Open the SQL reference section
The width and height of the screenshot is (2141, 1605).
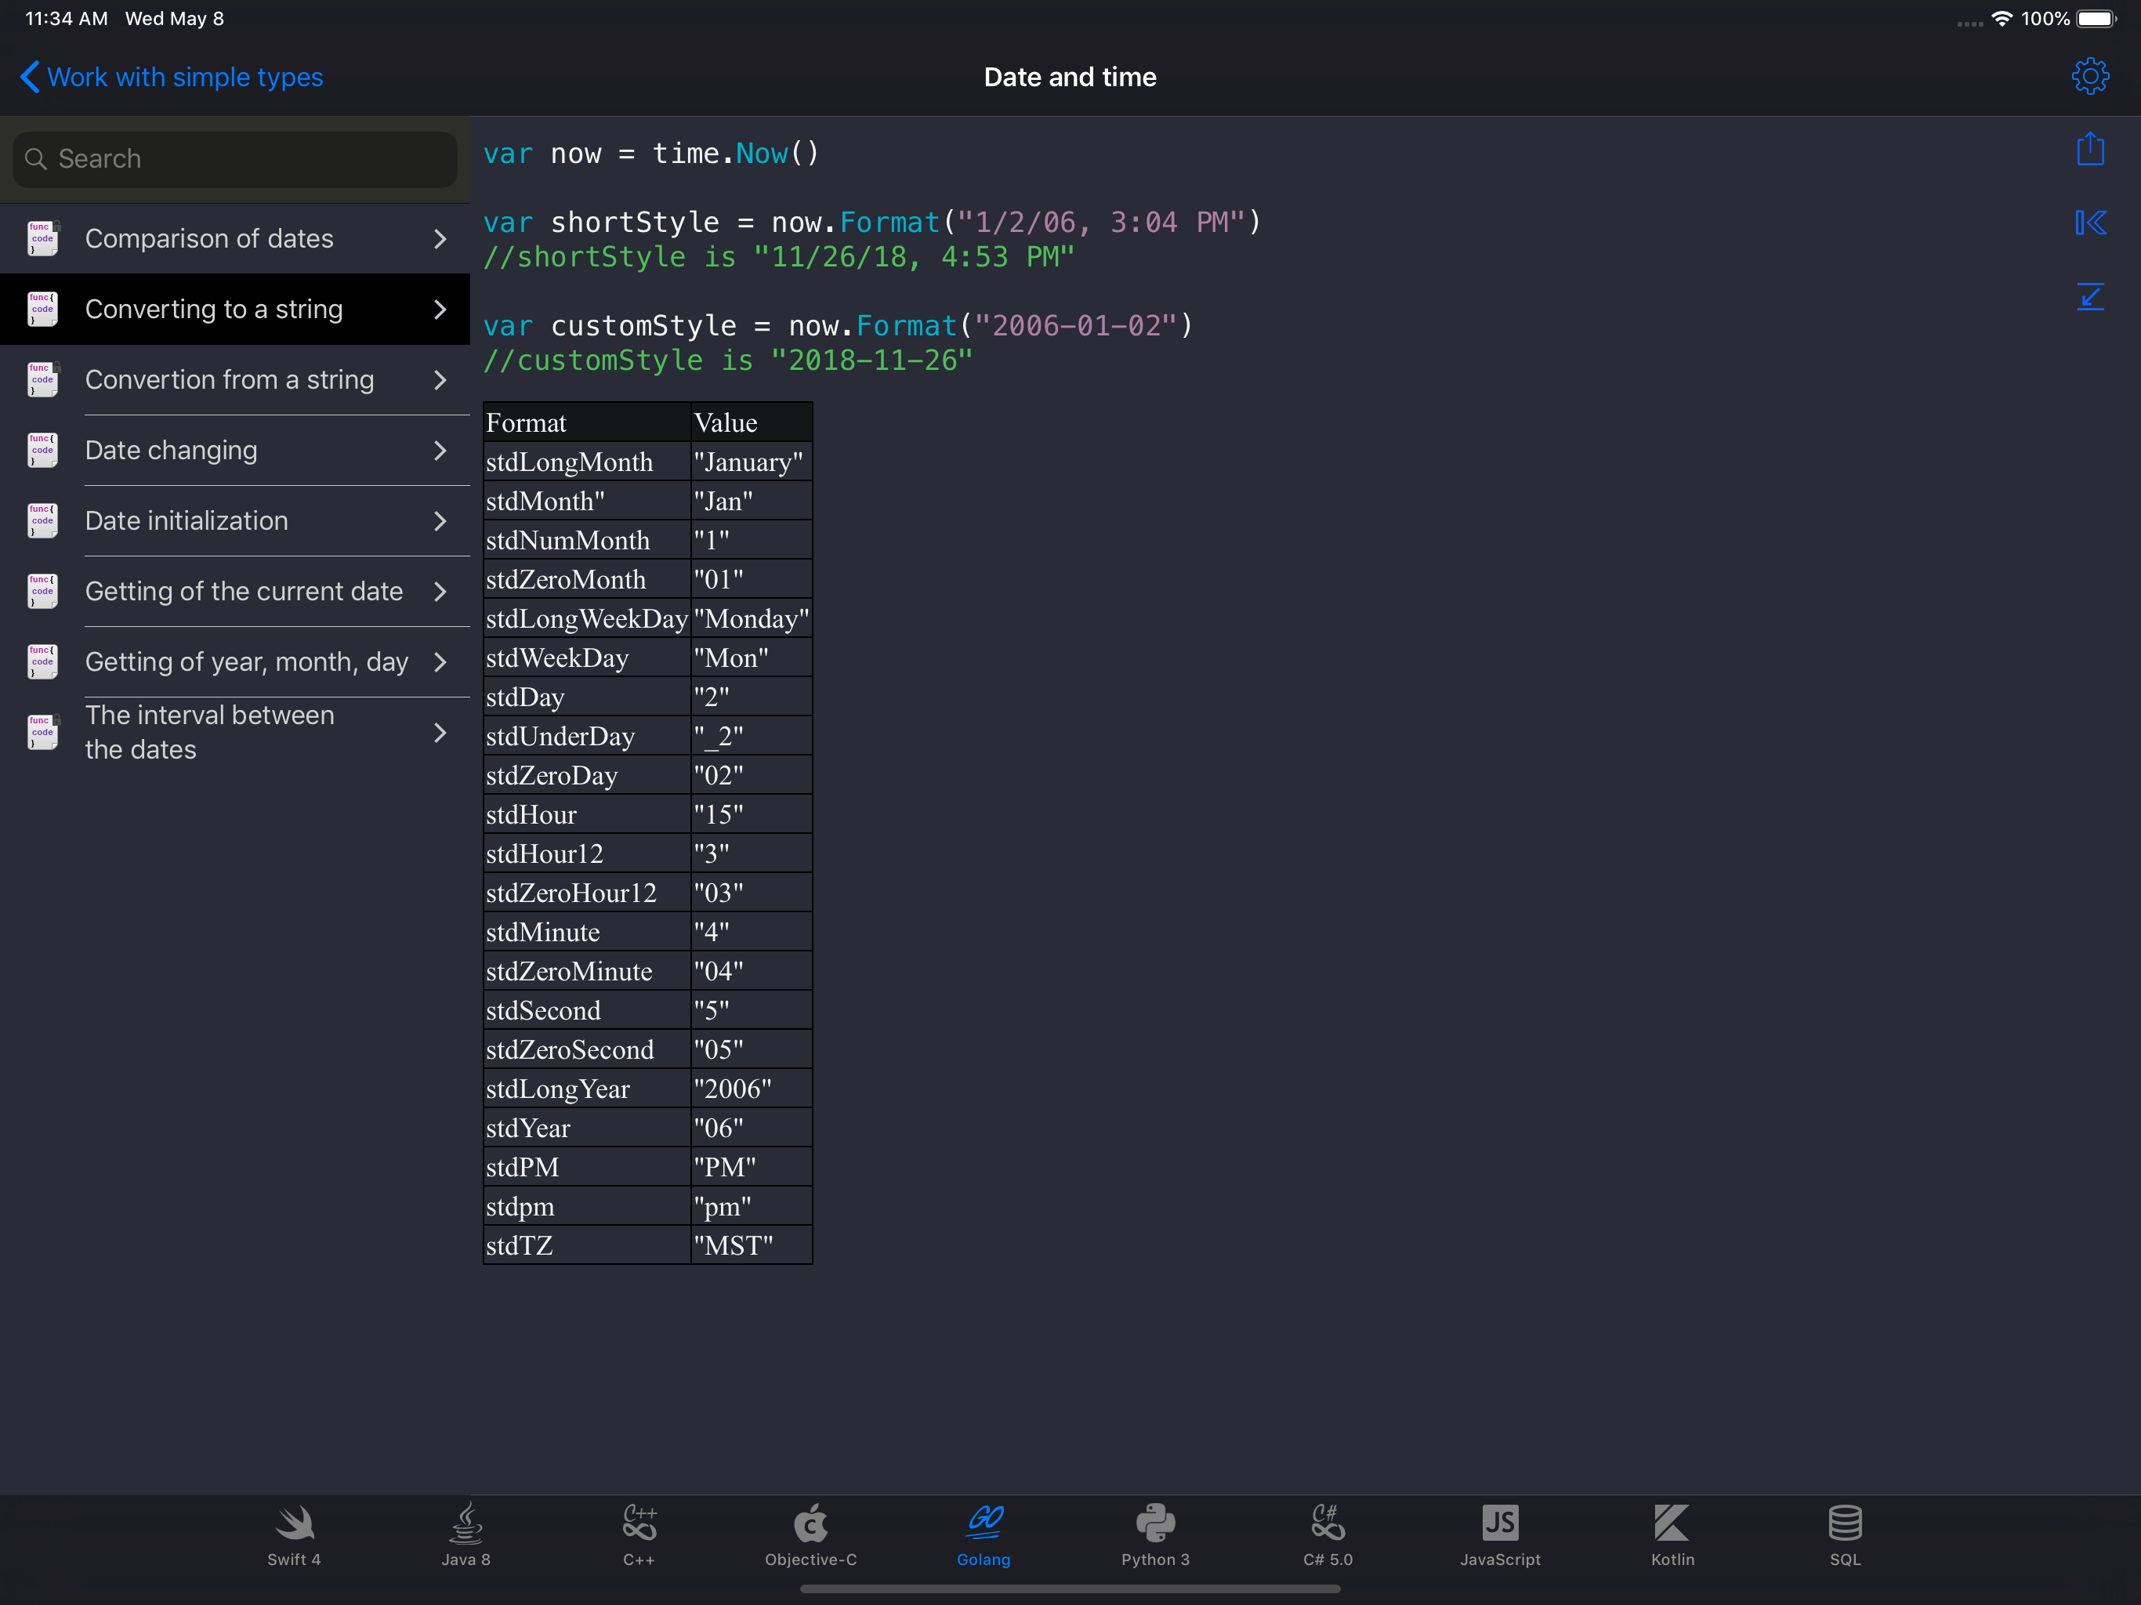(1844, 1535)
